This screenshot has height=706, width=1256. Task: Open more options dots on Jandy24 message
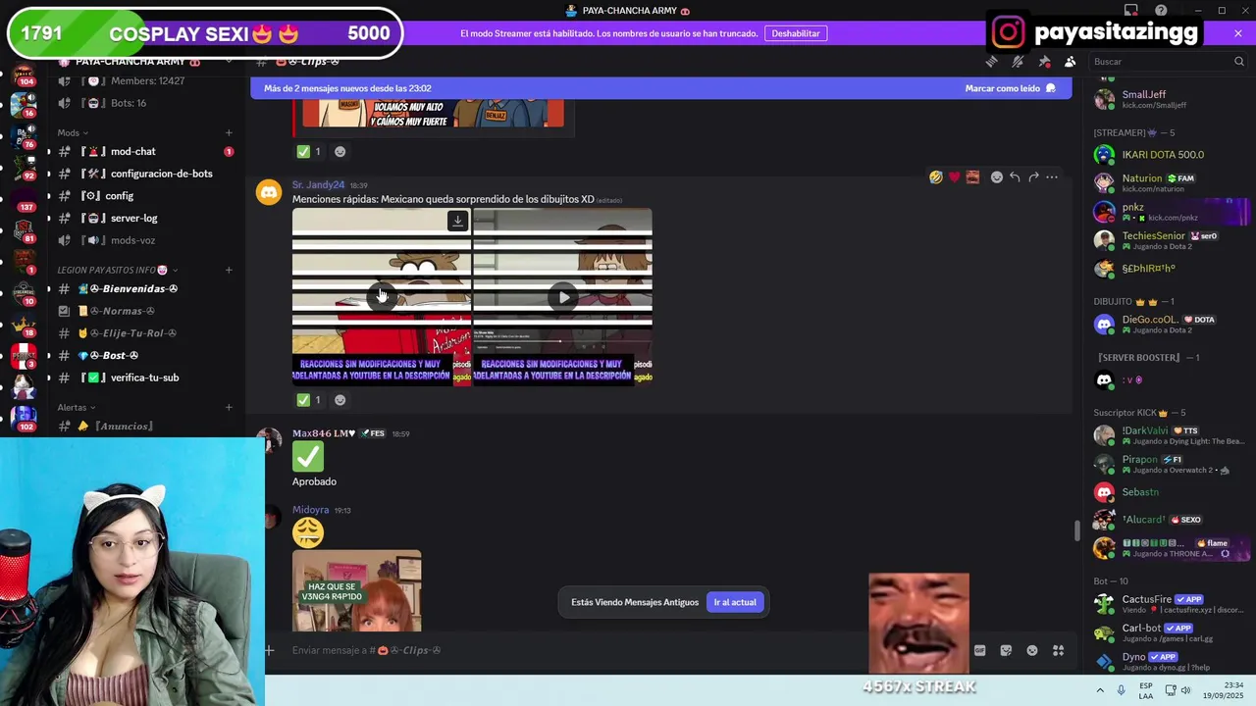tap(1052, 177)
